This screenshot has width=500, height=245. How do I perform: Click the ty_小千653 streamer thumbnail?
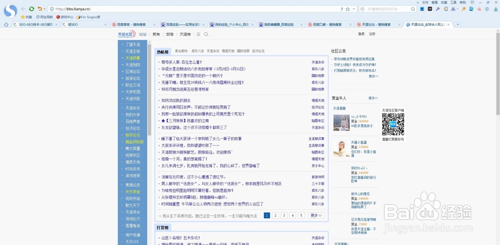pos(341,123)
